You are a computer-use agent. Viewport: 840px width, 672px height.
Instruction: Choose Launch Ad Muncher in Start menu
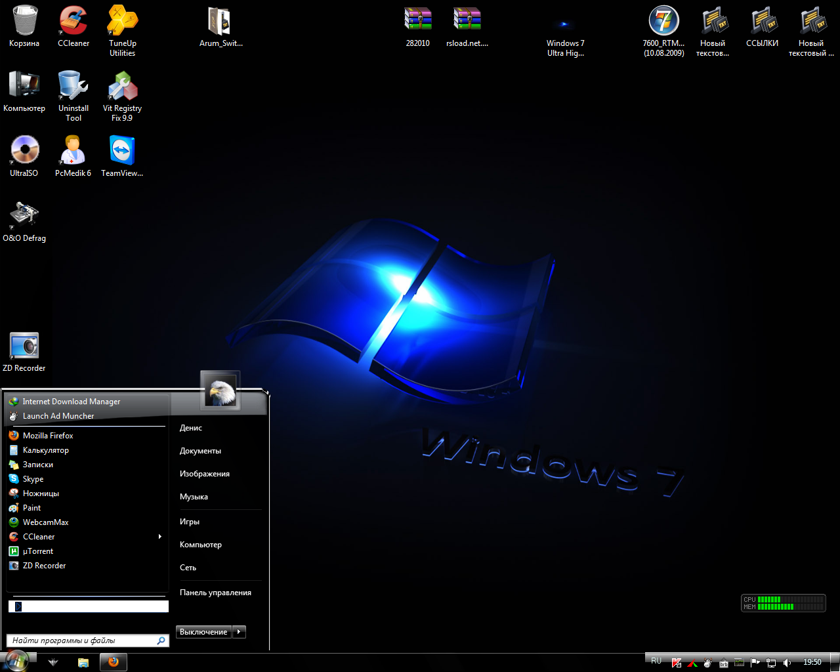(x=87, y=416)
